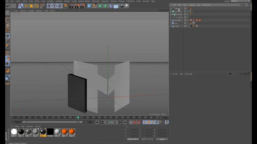
Task: Click Attribute Manager back arrow
Action: point(230,74)
